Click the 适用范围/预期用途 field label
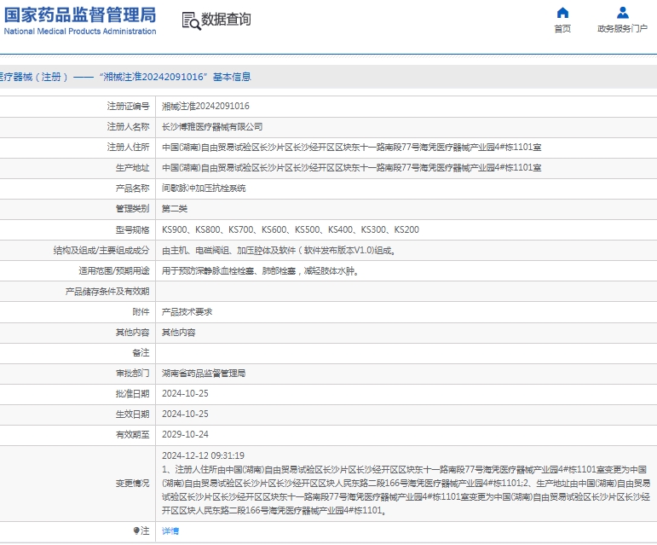 point(114,271)
